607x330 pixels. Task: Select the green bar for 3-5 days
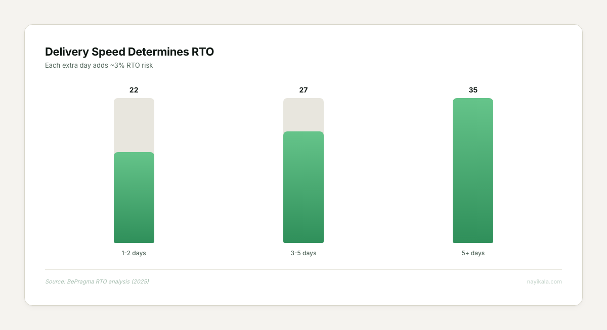[303, 187]
